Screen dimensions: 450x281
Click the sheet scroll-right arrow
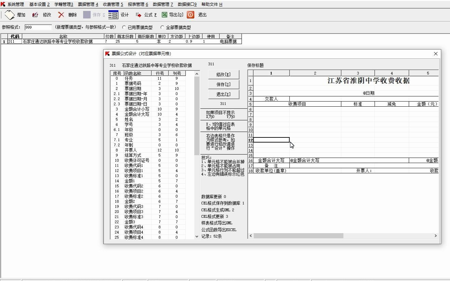[436, 236]
